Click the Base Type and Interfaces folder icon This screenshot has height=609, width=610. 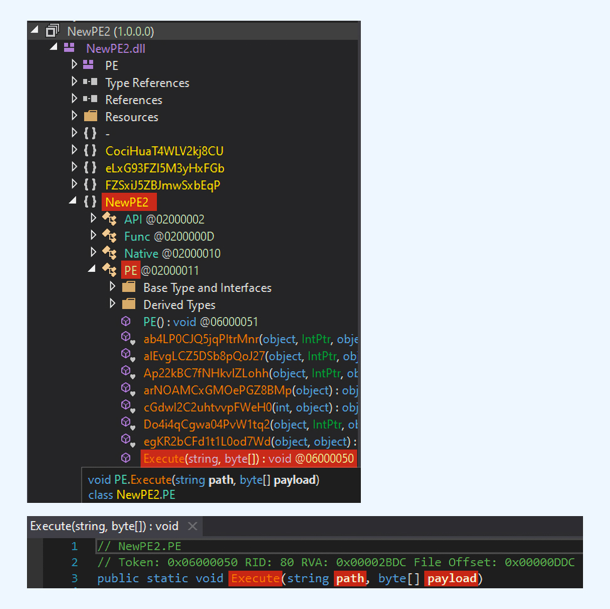[x=129, y=287]
